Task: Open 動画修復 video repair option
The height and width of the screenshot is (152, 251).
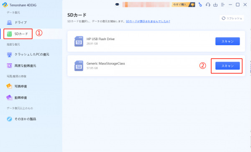Action: pos(17,98)
